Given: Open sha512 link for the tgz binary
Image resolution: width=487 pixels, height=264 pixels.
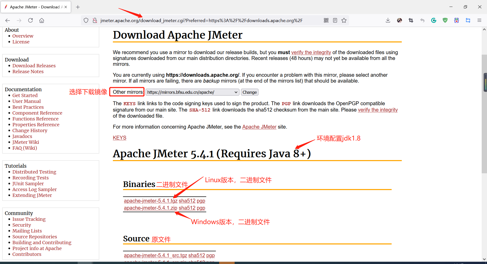Looking at the screenshot, I should (x=187, y=201).
